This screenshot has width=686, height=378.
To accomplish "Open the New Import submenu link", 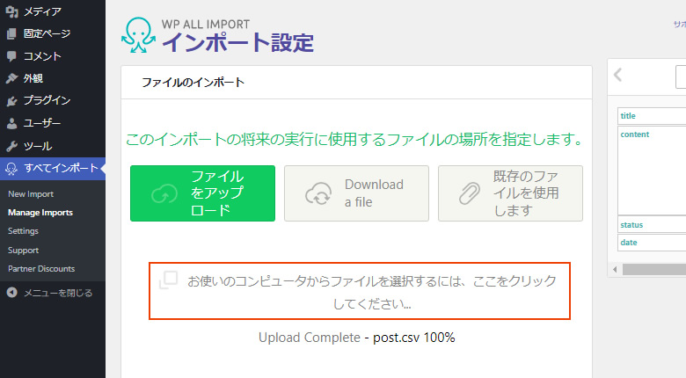I will [x=30, y=193].
